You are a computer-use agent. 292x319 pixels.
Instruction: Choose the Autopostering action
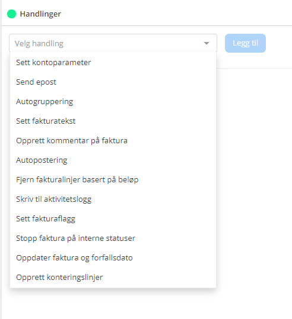[x=113, y=160]
